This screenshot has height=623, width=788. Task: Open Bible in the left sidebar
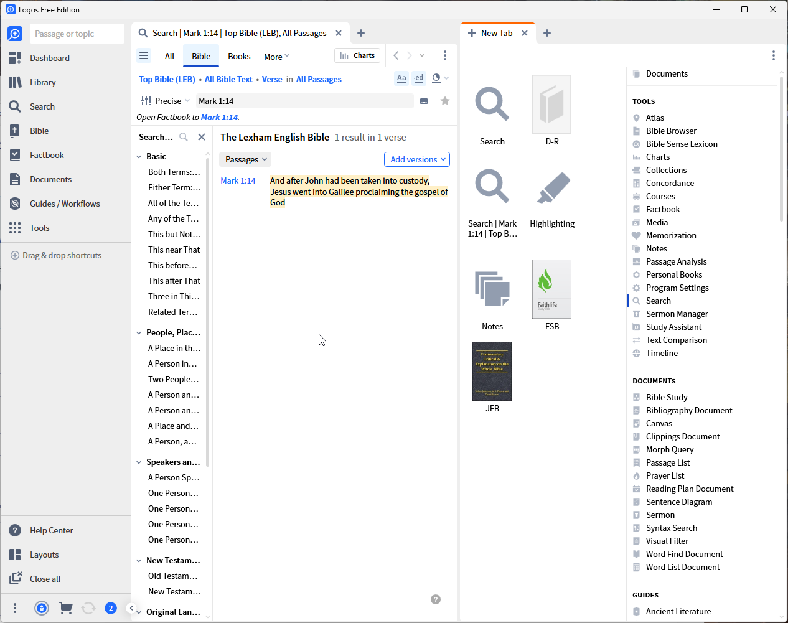point(39,131)
